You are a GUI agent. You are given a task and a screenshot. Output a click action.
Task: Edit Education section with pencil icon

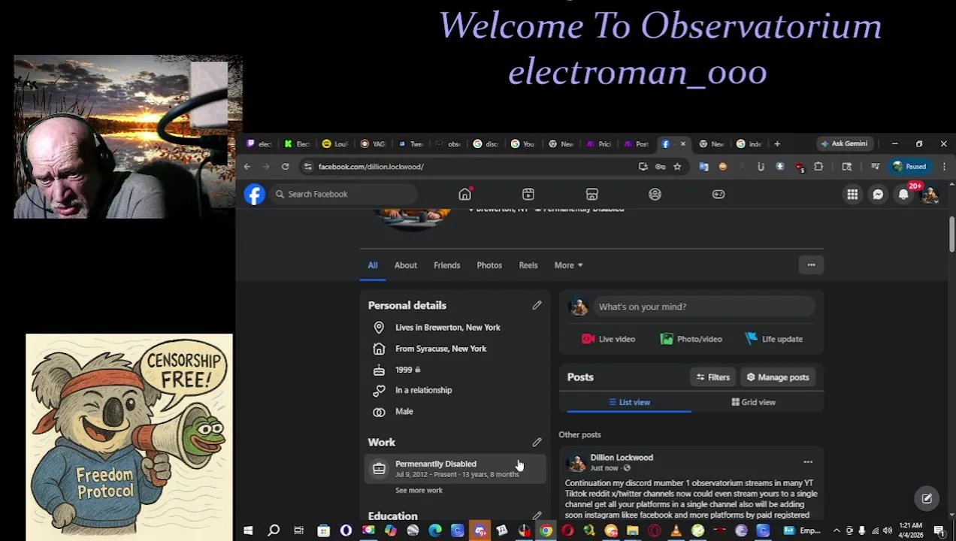pyautogui.click(x=537, y=515)
